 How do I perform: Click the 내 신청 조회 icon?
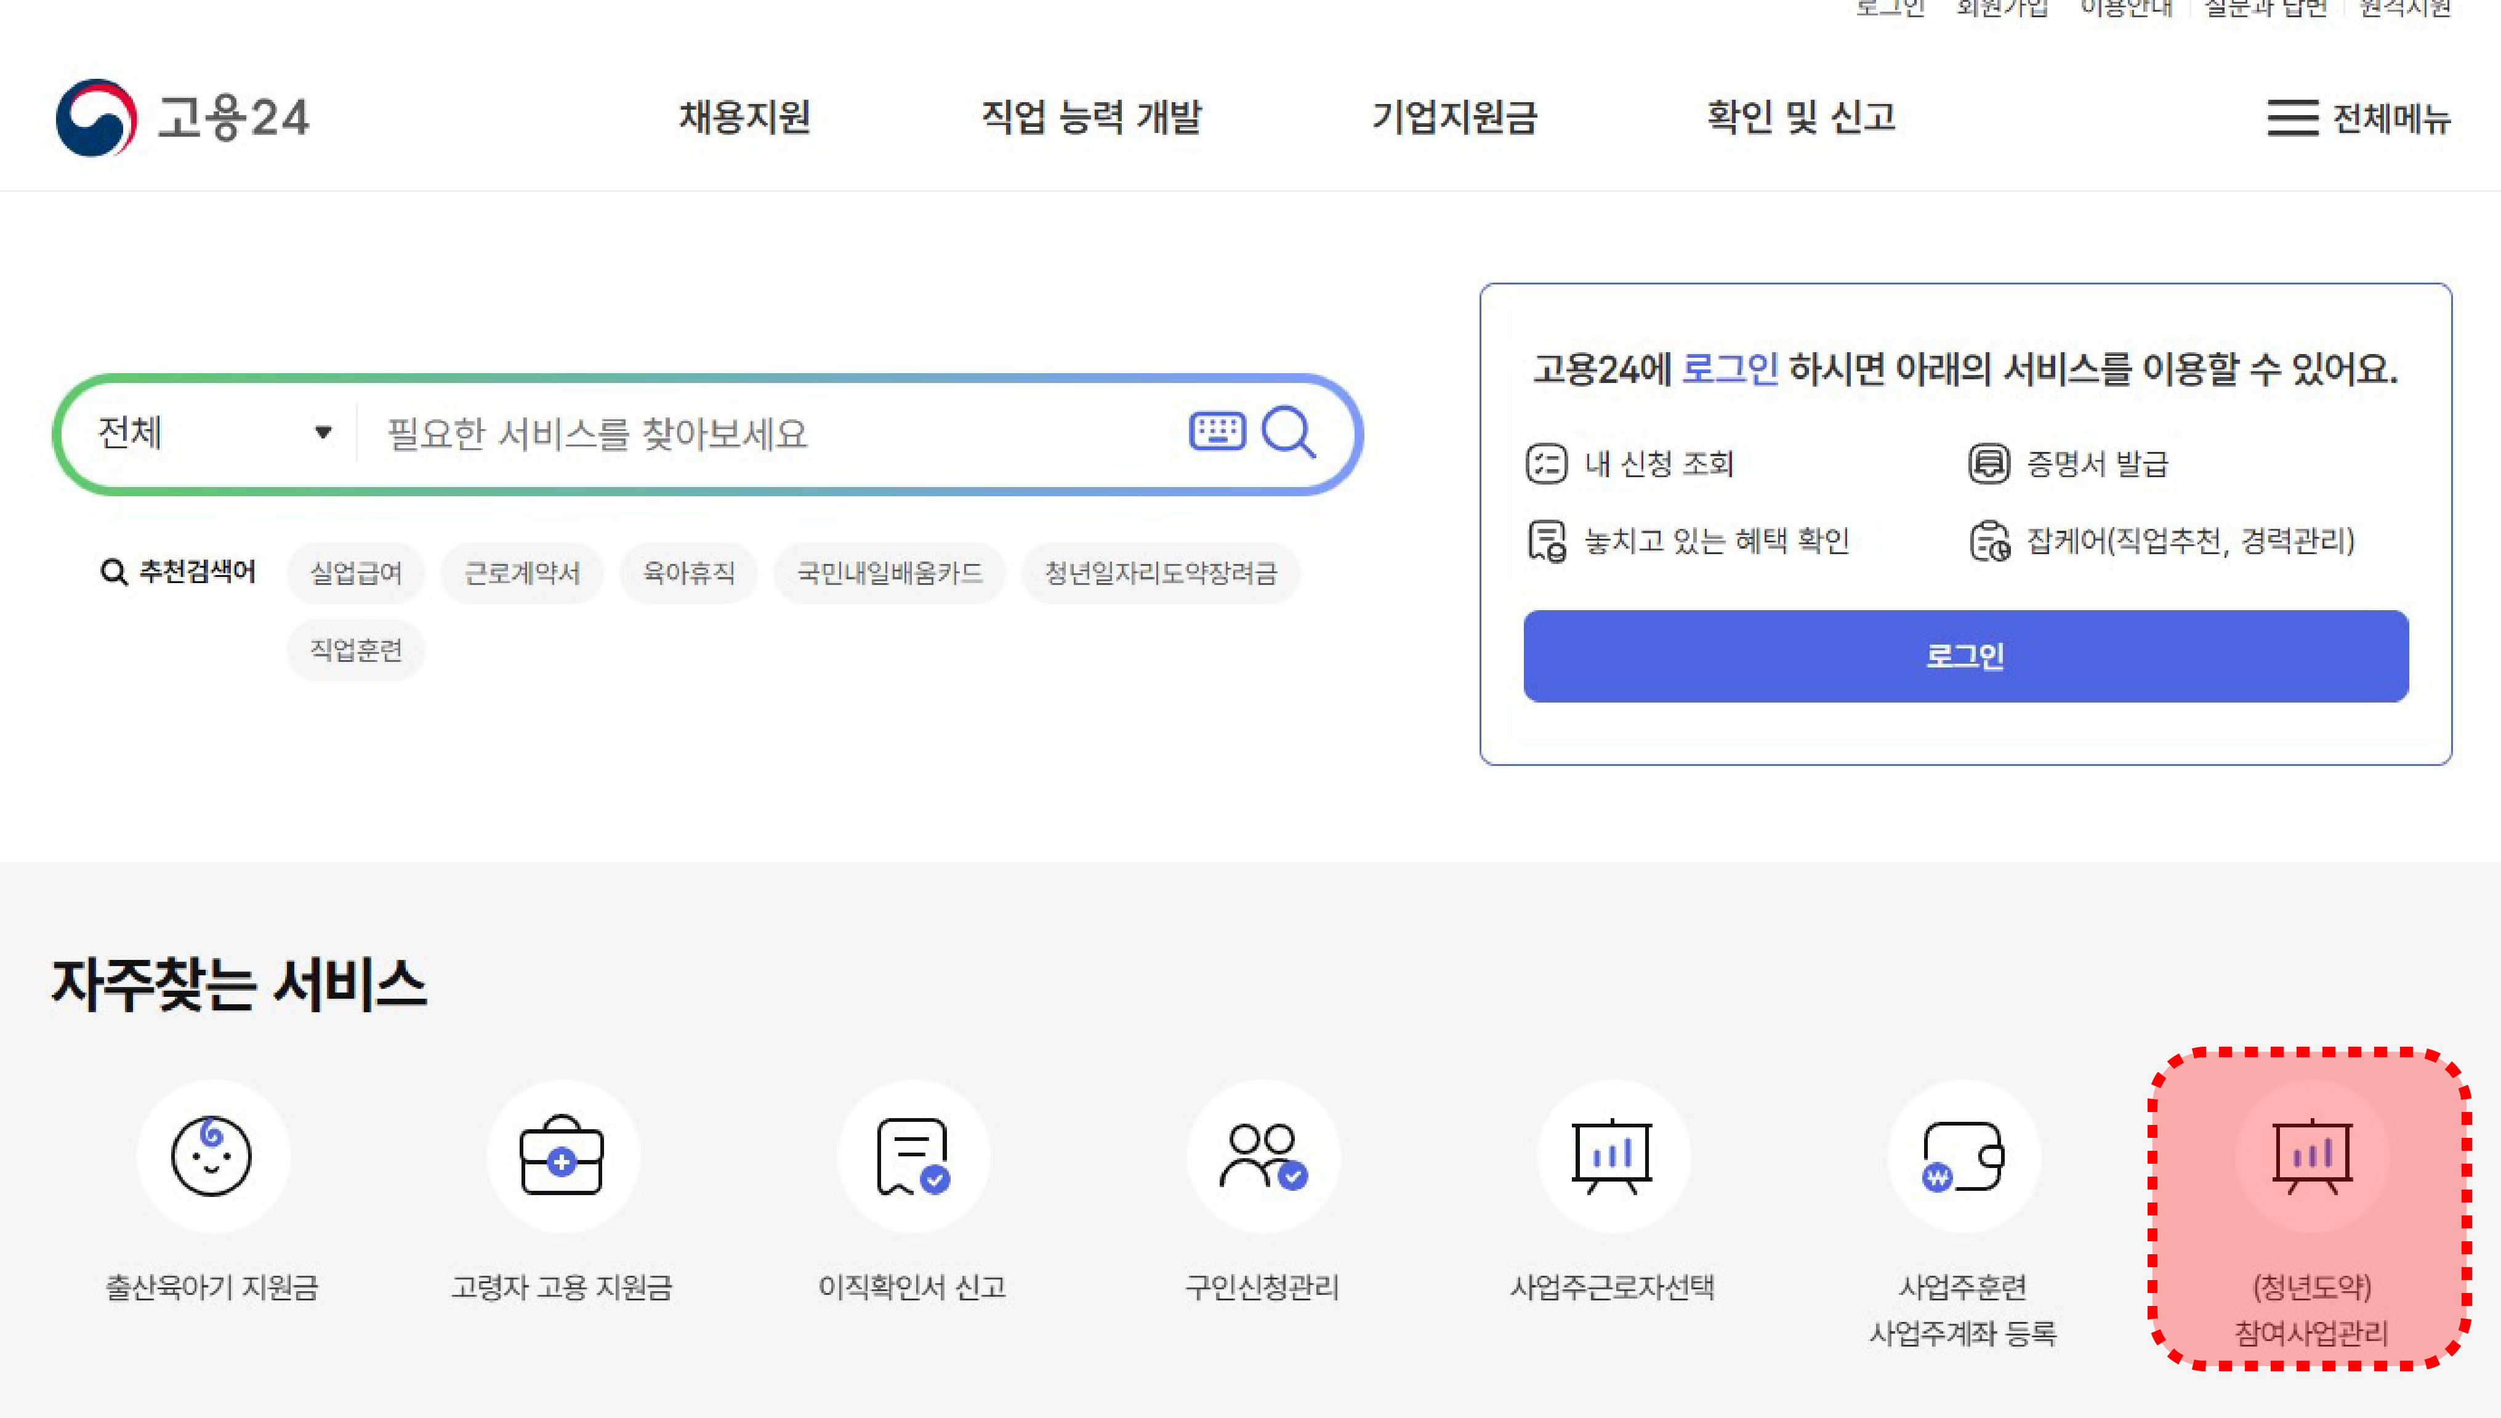point(1547,464)
